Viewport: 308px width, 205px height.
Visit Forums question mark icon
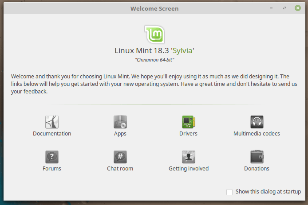pyautogui.click(x=52, y=157)
